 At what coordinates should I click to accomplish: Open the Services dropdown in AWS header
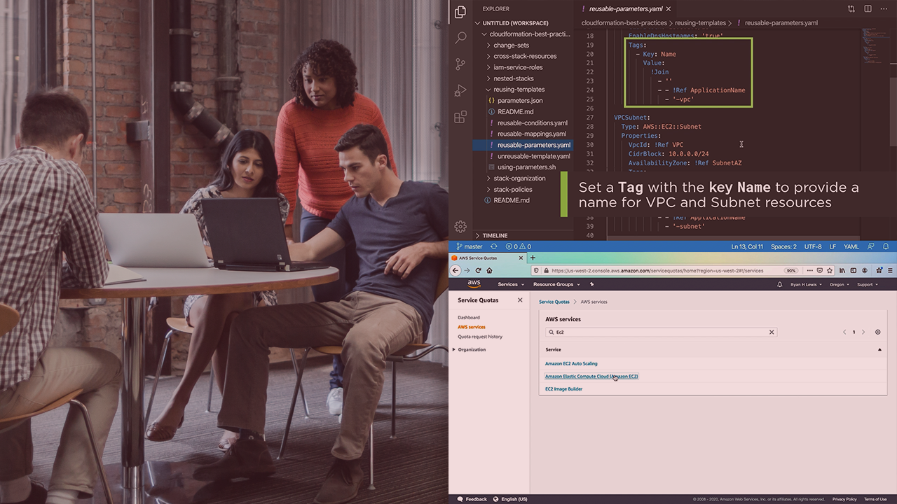point(511,285)
